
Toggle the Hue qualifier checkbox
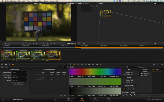pyautogui.click(x=70, y=76)
